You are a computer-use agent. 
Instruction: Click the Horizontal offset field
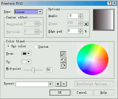tap(29, 24)
